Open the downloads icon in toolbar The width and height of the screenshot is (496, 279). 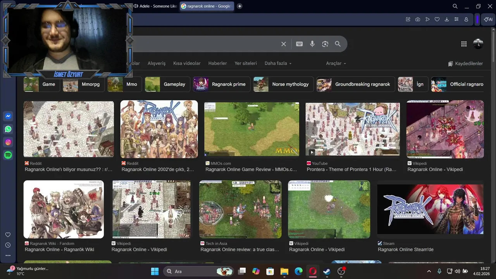coord(447,19)
